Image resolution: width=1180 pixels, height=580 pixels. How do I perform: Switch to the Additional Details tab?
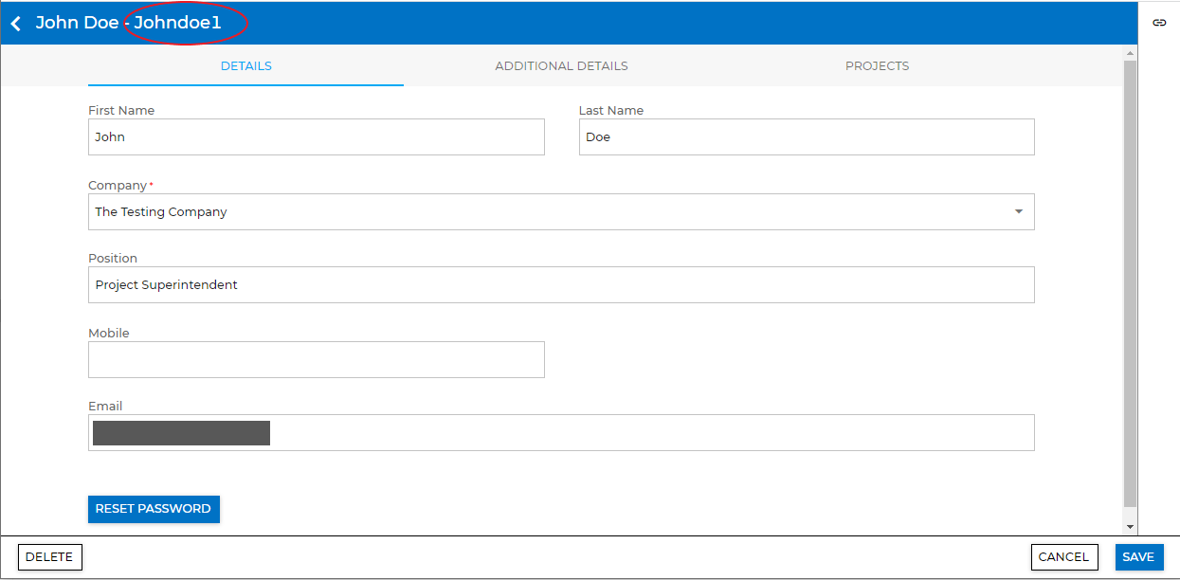561,66
